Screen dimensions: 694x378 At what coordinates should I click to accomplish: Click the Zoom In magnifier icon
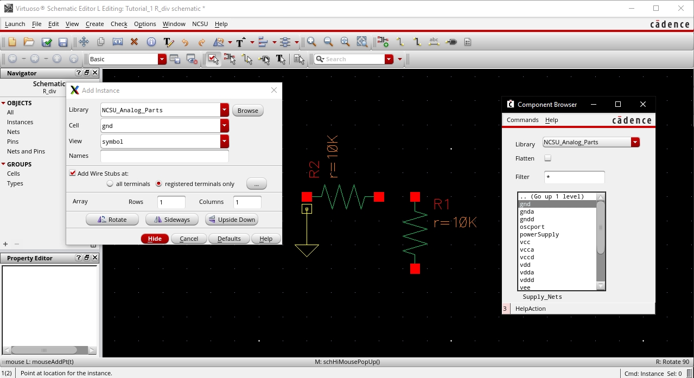pos(311,42)
